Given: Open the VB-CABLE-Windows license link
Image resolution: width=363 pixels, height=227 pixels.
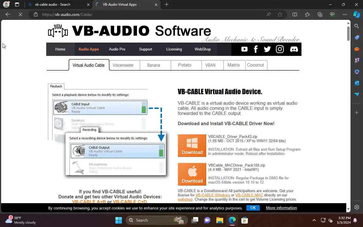Looking at the screenshot, I should click(x=213, y=195).
